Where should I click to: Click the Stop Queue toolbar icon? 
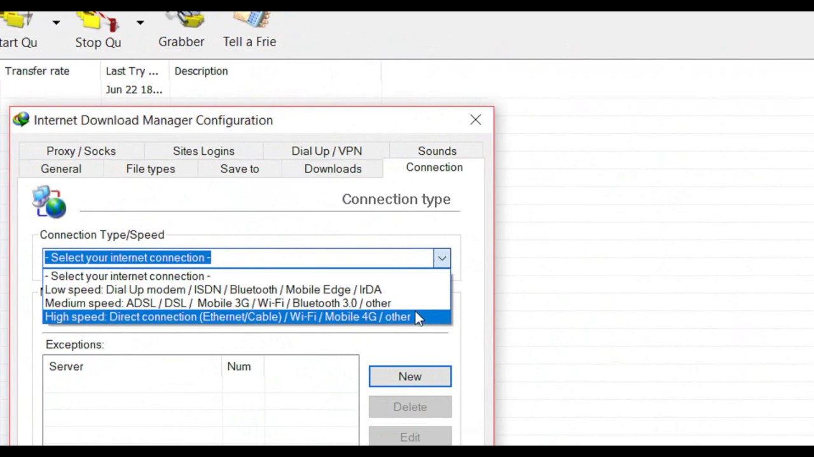[x=98, y=23]
